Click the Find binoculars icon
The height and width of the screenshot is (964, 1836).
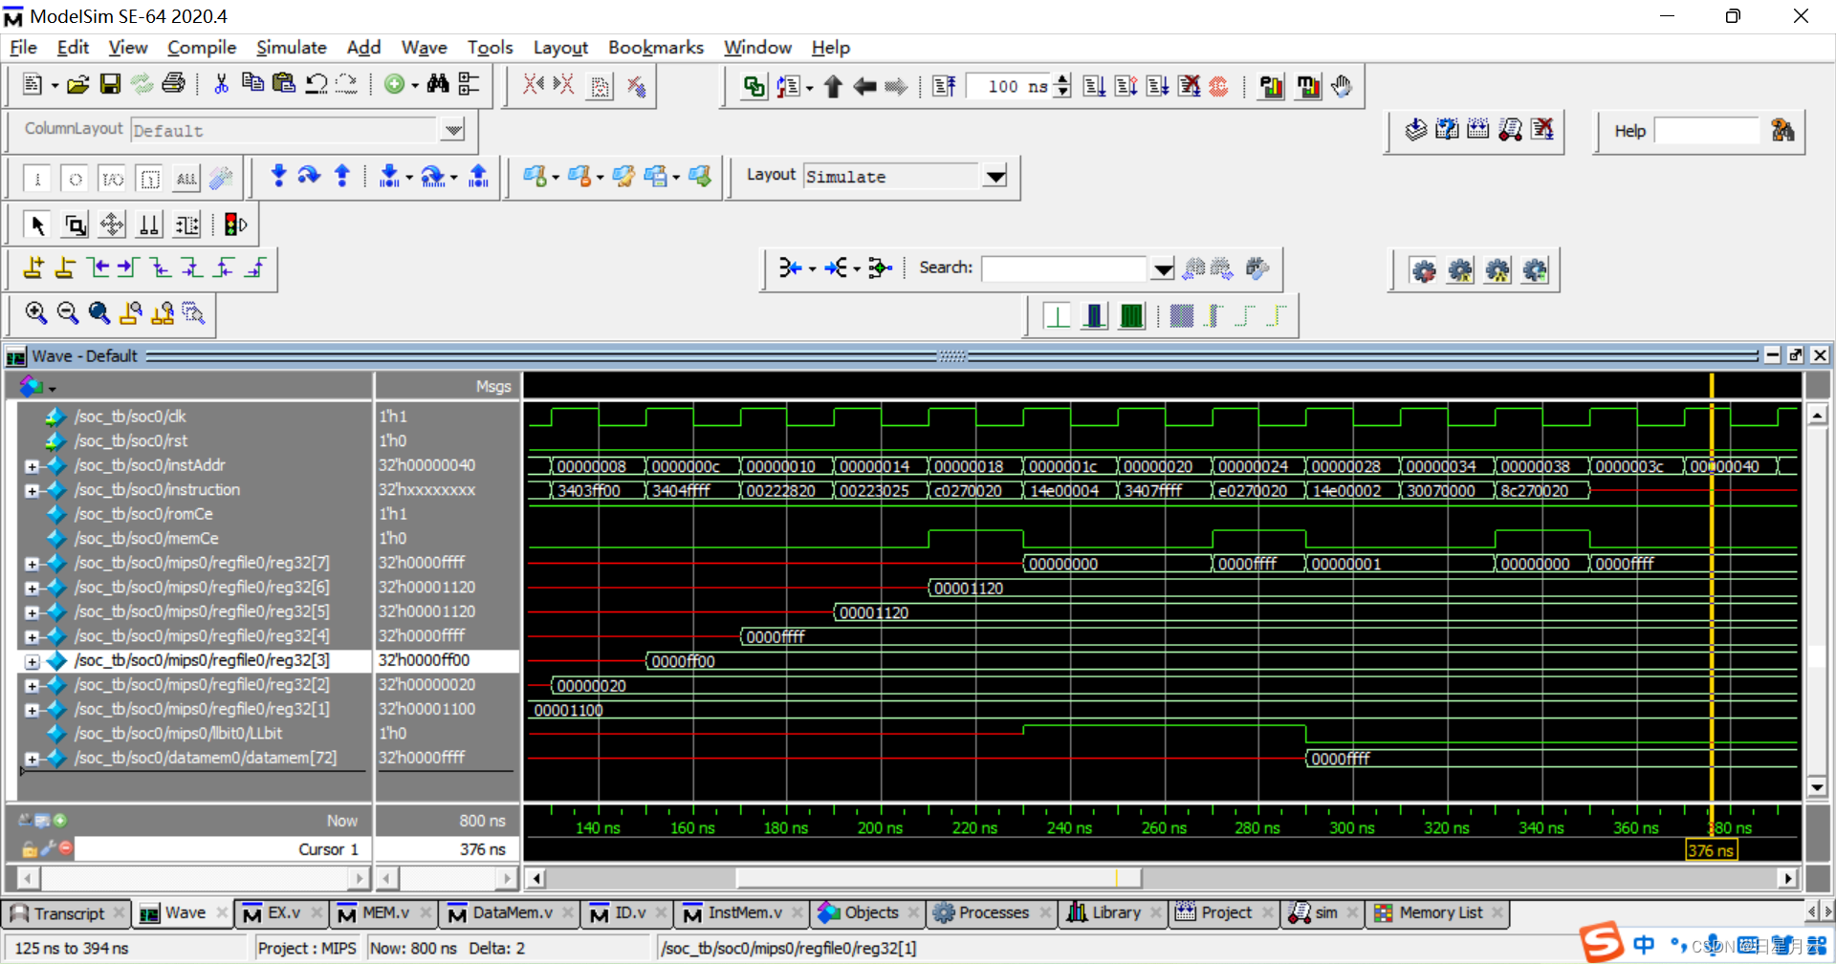pos(438,84)
